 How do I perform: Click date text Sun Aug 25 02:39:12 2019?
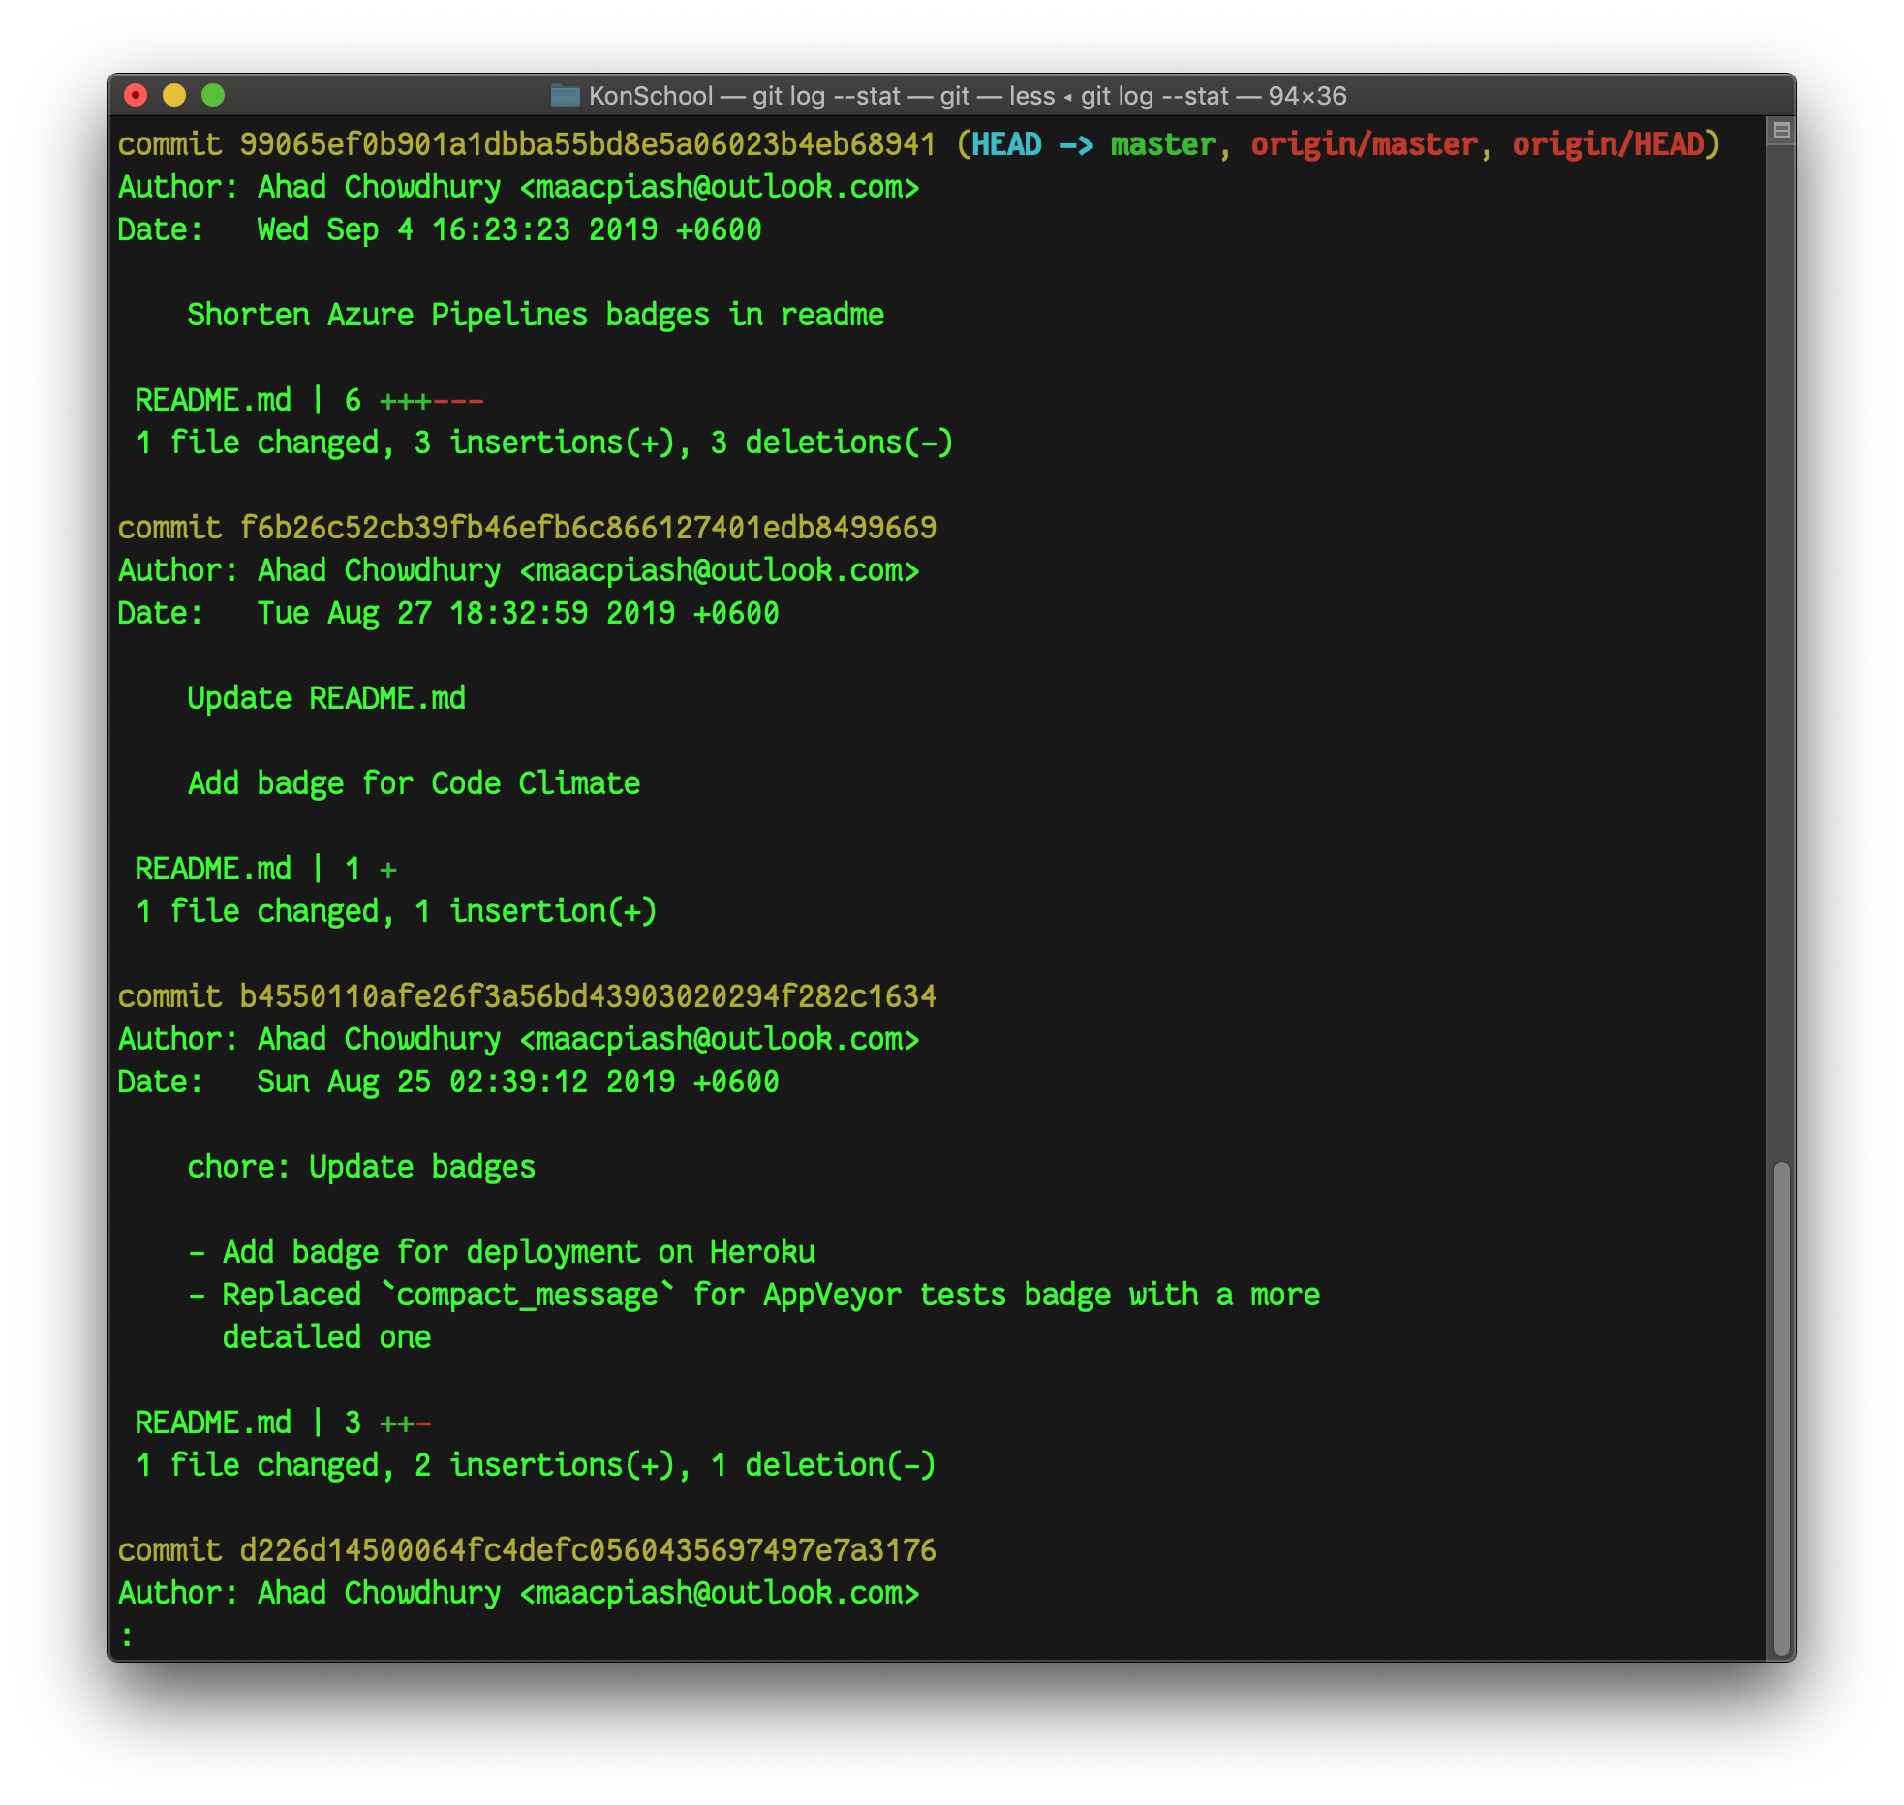[466, 1082]
